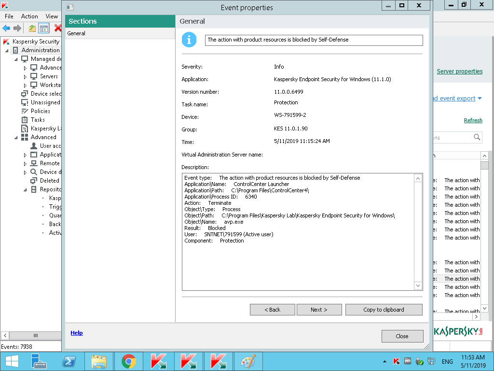Open the Action menu

tap(29, 16)
